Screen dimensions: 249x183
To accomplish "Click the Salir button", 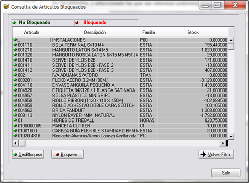I will point(226,173).
